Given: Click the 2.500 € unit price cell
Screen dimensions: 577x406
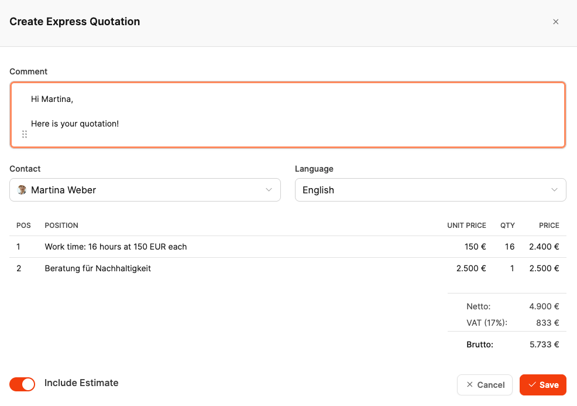Looking at the screenshot, I should point(471,268).
